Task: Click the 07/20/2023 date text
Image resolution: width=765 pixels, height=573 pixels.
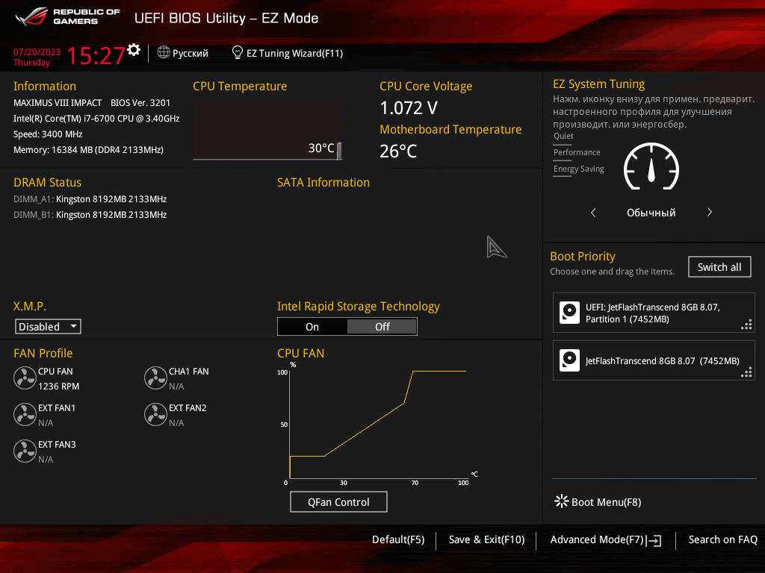Action: [x=37, y=52]
